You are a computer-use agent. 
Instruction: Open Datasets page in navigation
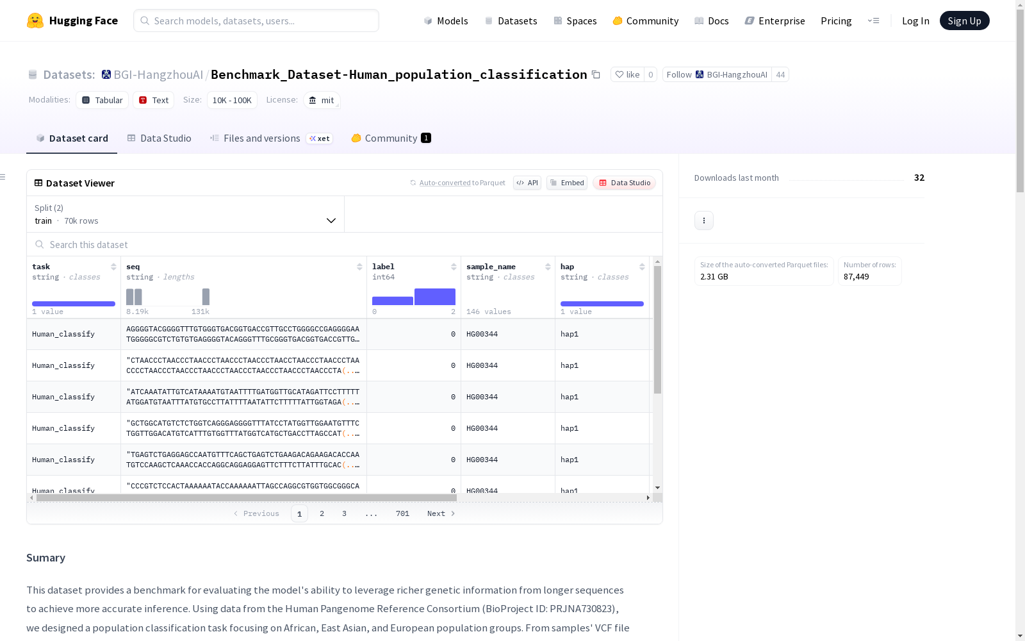click(511, 21)
